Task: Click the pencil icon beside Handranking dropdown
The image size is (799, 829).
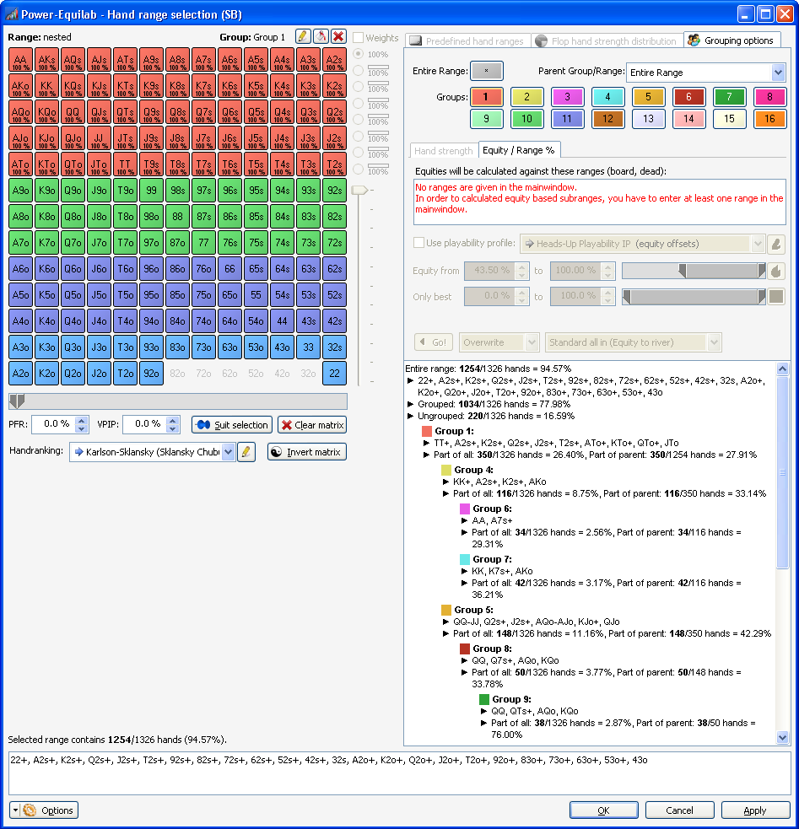Action: click(x=246, y=452)
